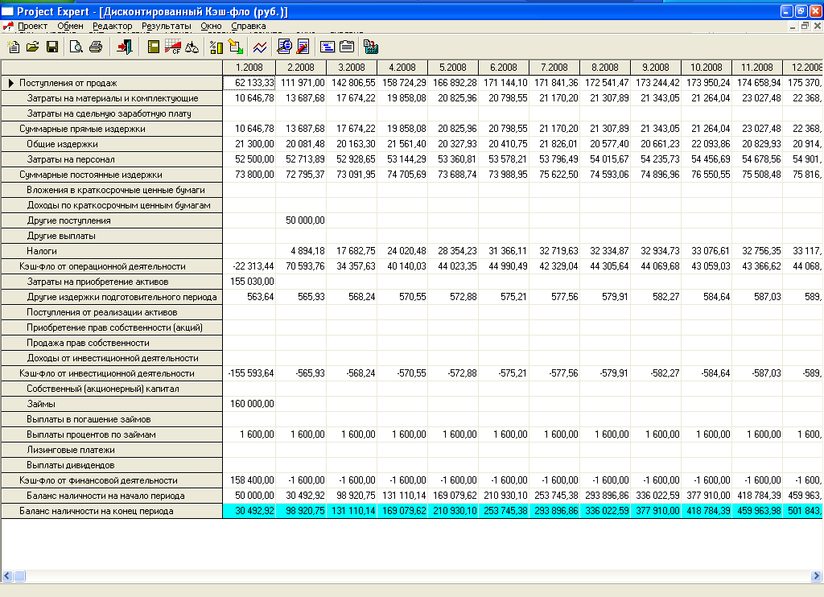Click the balance scales icon
This screenshot has width=824, height=597.
pos(192,47)
